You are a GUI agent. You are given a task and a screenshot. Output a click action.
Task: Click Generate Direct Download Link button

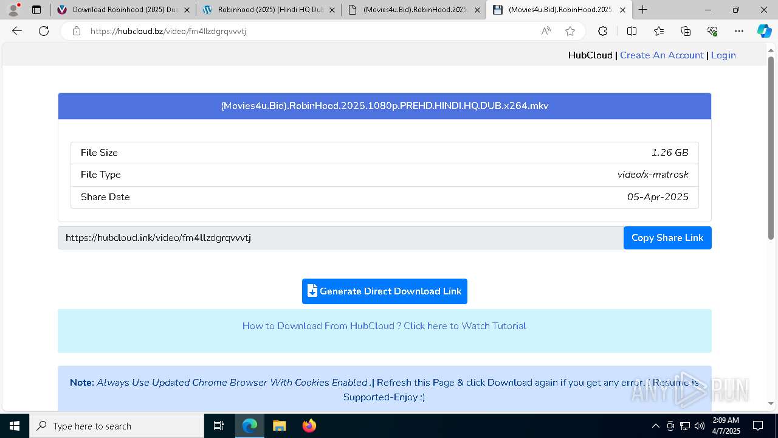tap(385, 291)
